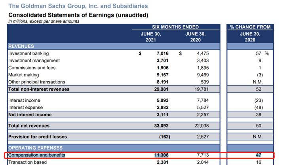Click the highlighted 'Compensation and benefits' label

[37, 155]
